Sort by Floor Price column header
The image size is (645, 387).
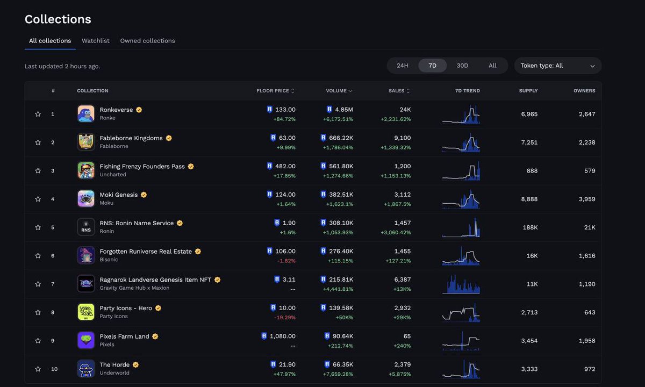(275, 91)
